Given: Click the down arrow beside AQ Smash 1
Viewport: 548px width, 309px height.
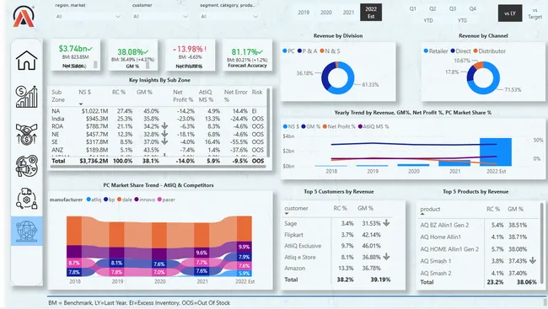Looking at the screenshot, I should (x=533, y=260).
